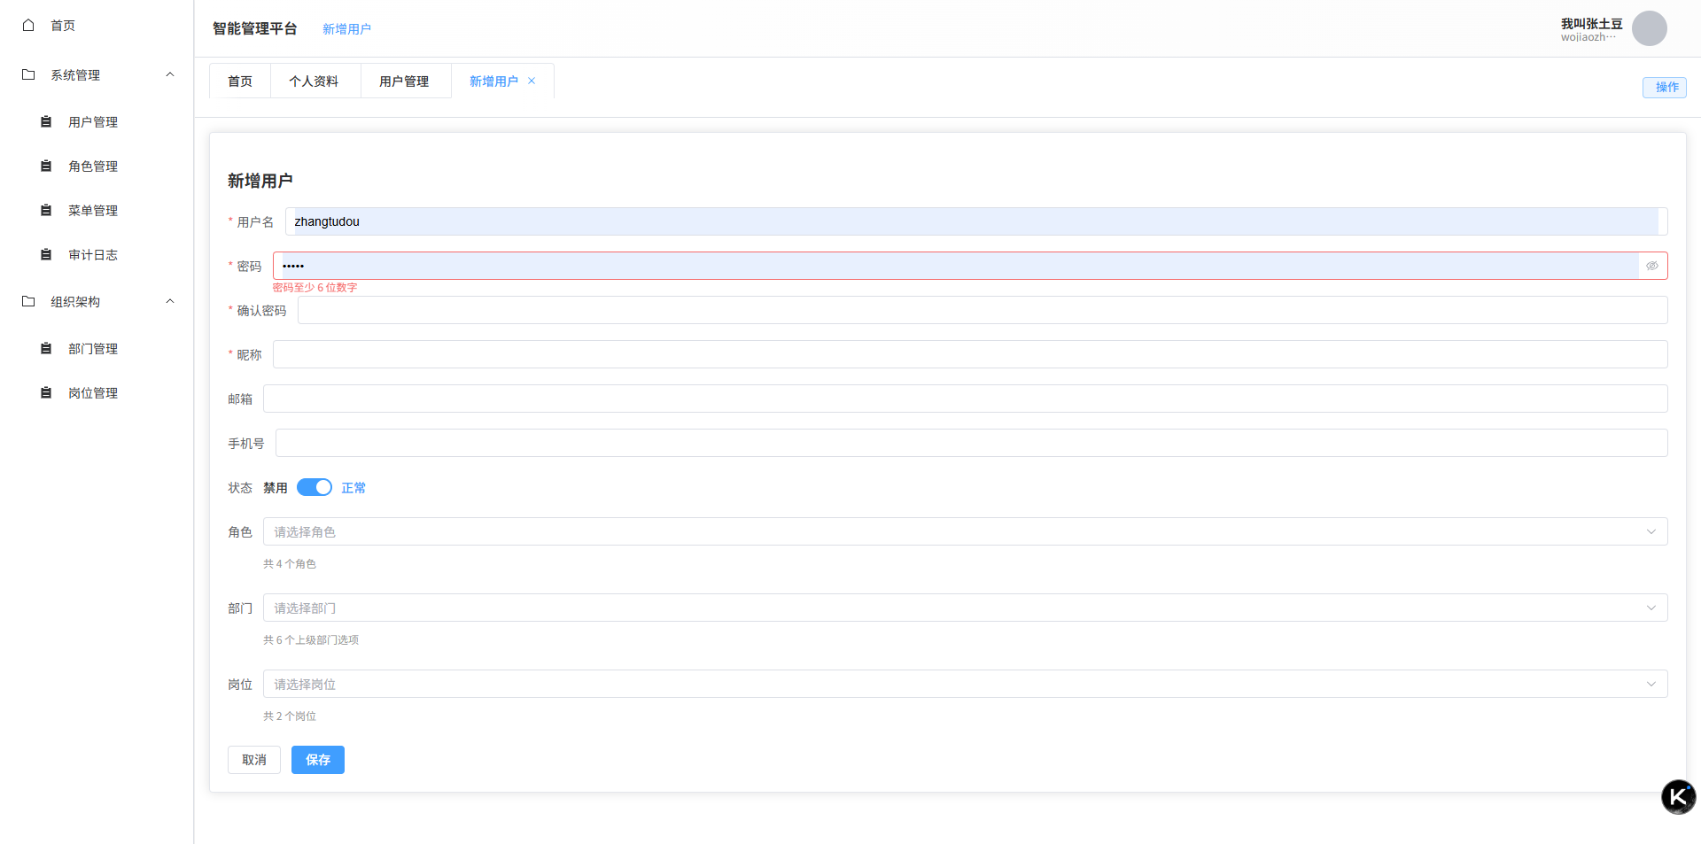Open the 请选择岗位 dropdown

click(965, 684)
